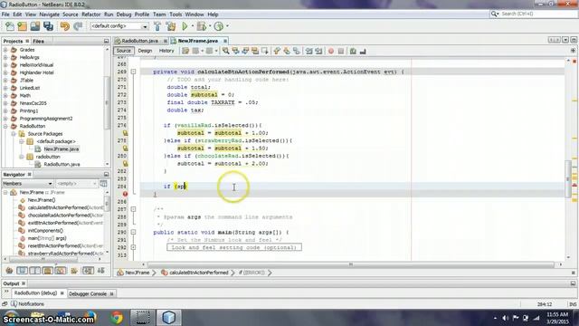579x326 pixels.
Task: Open the File menu
Action: coord(5,14)
